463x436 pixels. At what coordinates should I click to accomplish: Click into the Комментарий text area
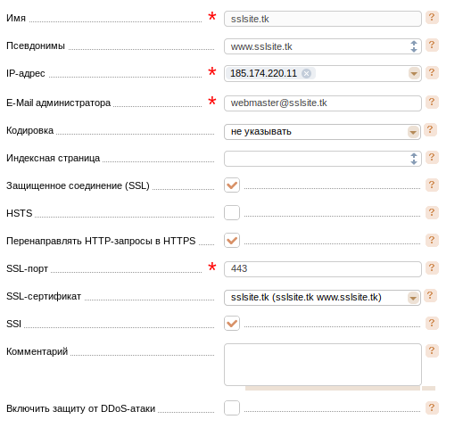click(323, 365)
